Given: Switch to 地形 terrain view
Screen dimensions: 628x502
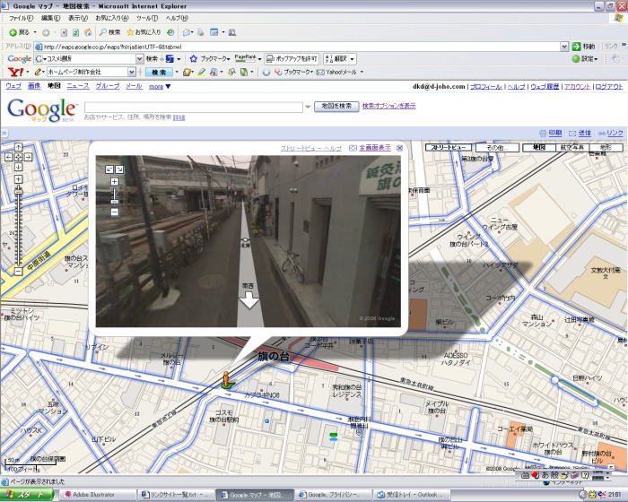Looking at the screenshot, I should [606, 147].
